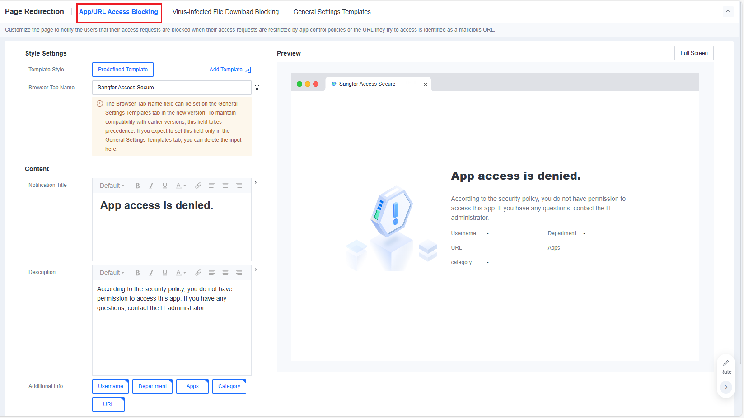This screenshot has height=418, width=744.
Task: Close the Sangfor Access Secure preview tab
Action: (426, 84)
